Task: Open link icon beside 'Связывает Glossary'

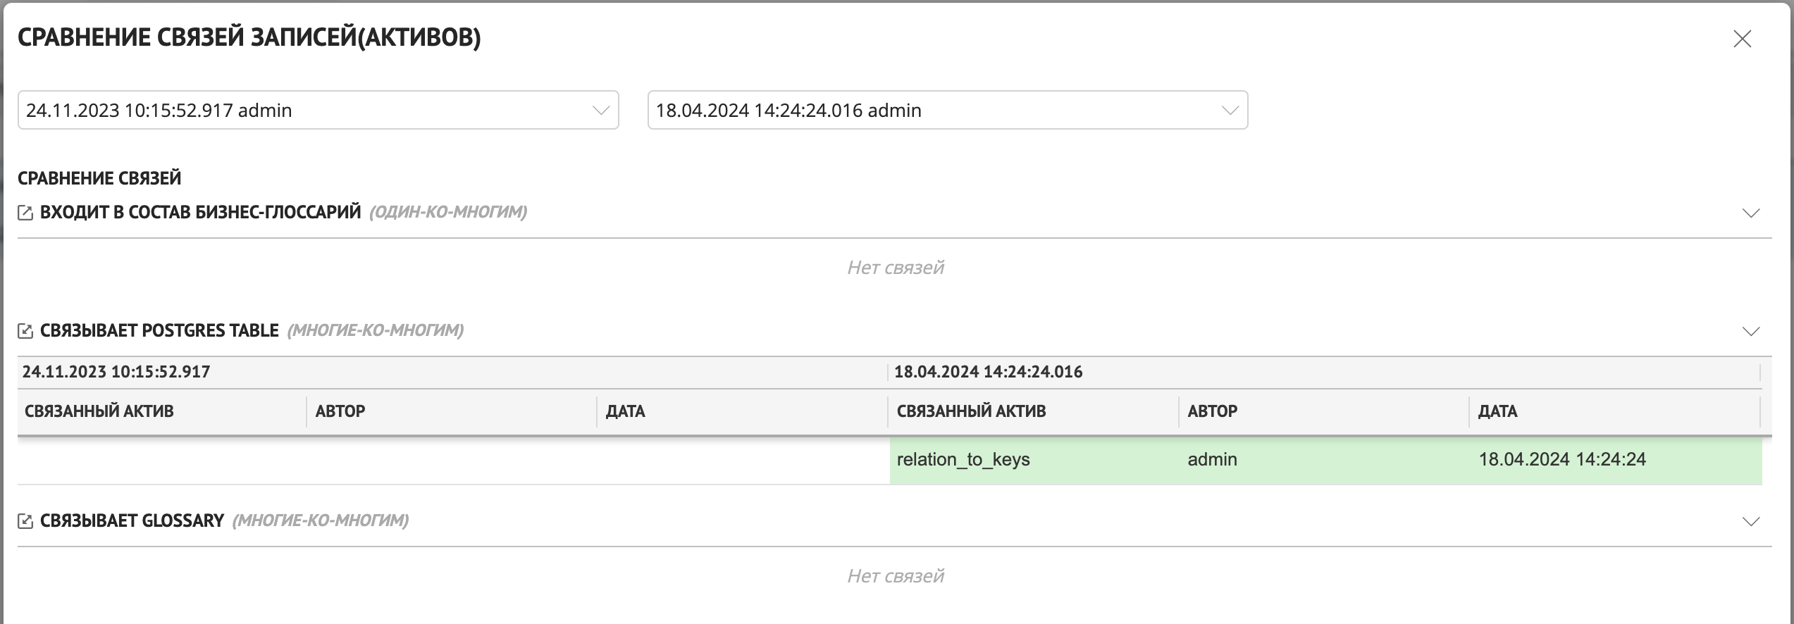Action: (25, 521)
